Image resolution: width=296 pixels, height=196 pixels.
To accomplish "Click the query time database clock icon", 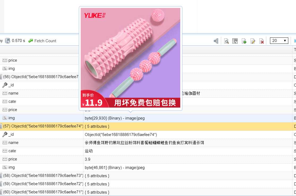I will click(x=8, y=41).
